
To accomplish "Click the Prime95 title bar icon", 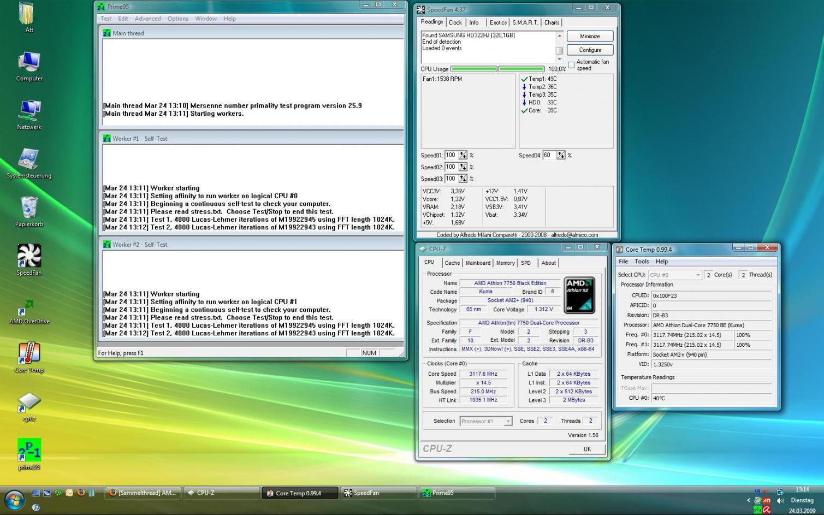I will coord(100,7).
